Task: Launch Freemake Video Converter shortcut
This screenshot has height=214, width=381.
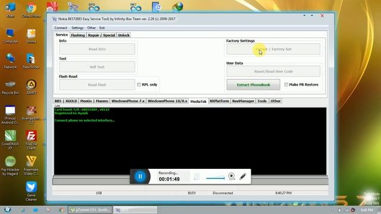Action: [31, 166]
